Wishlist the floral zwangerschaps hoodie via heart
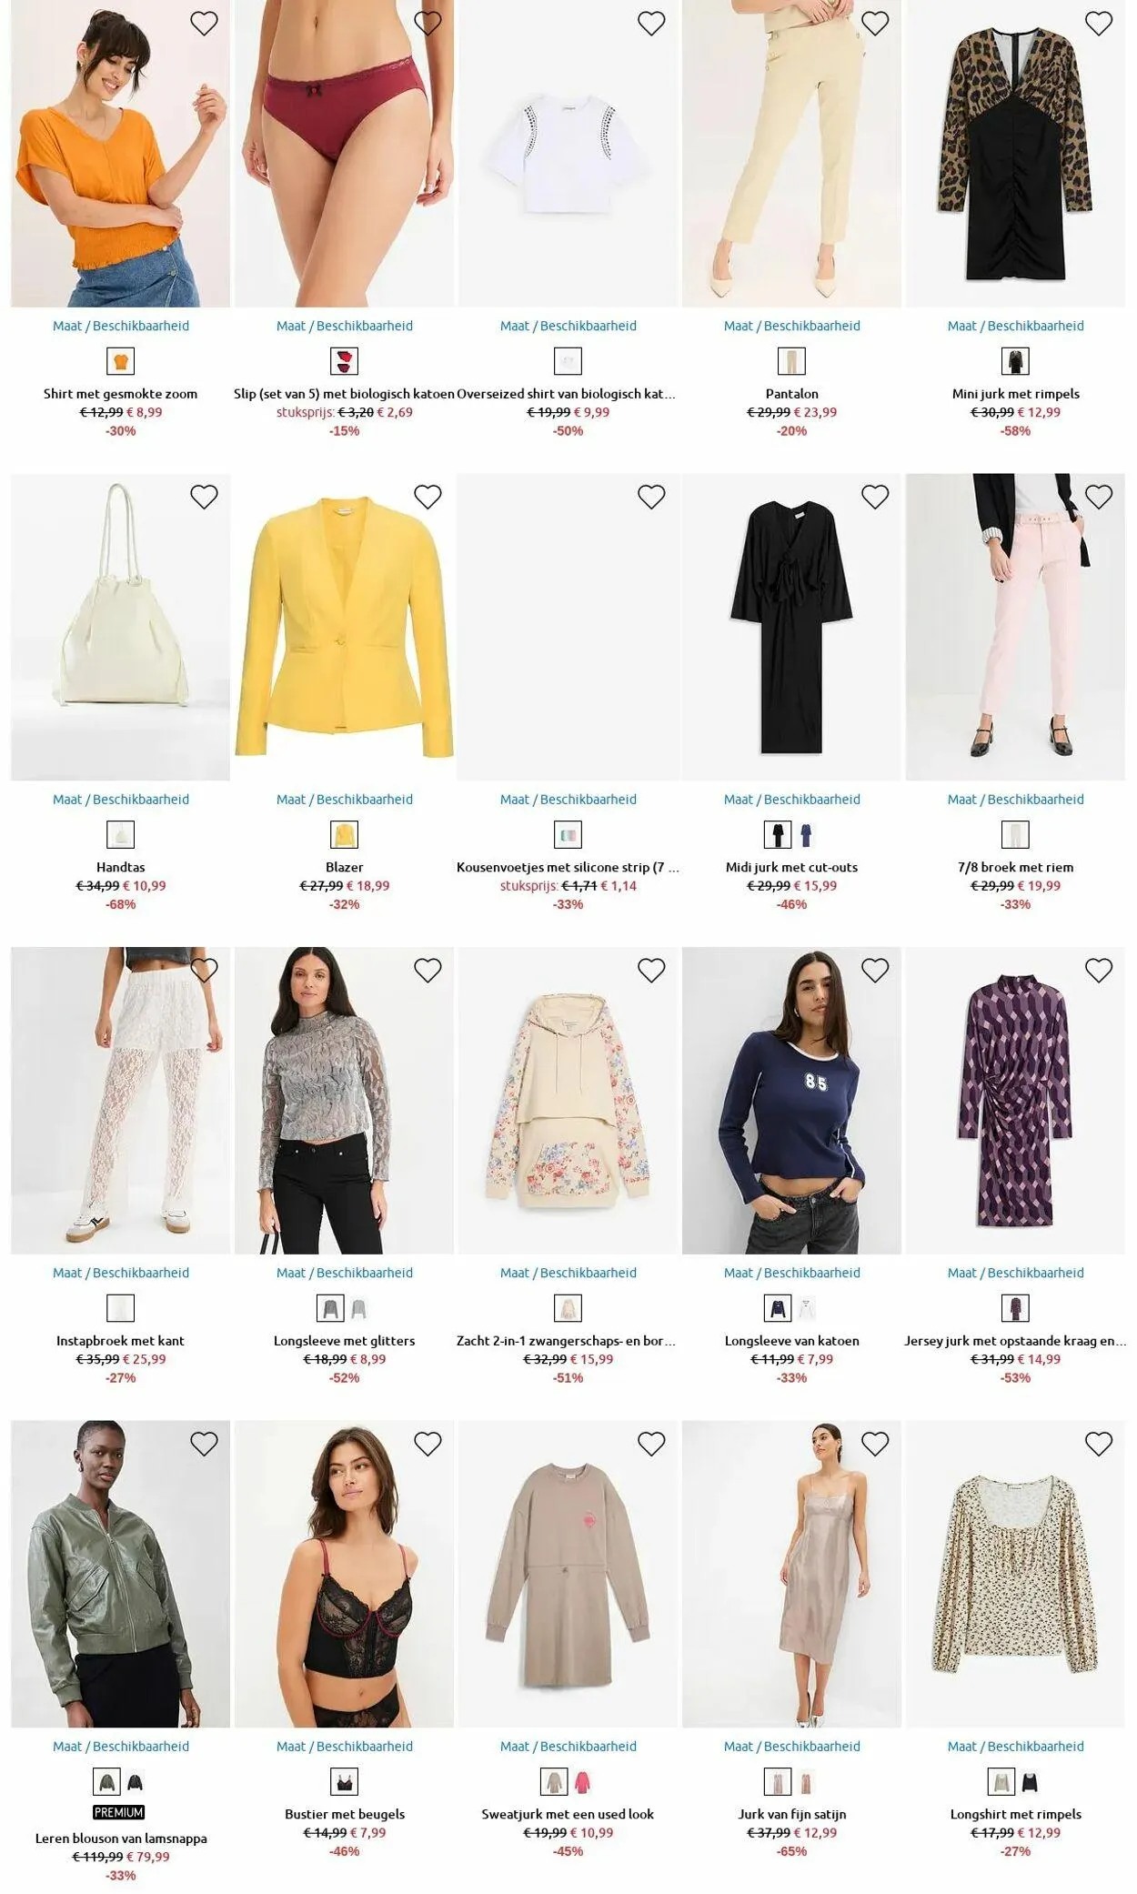Screen dimensions: 1137x1894 pos(651,971)
